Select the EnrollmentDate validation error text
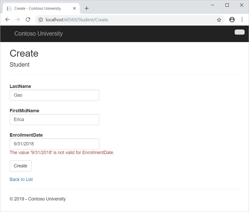Viewport: 249px width, 212px height. 62,152
